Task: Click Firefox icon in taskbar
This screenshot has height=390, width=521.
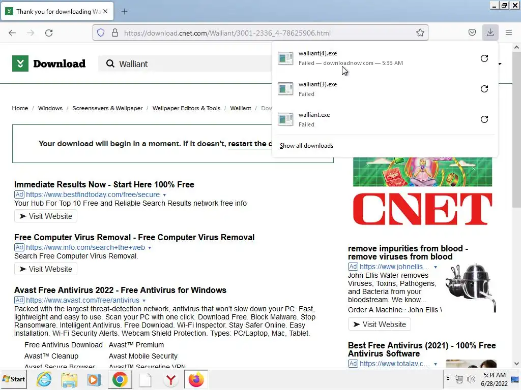Action: [x=196, y=379]
